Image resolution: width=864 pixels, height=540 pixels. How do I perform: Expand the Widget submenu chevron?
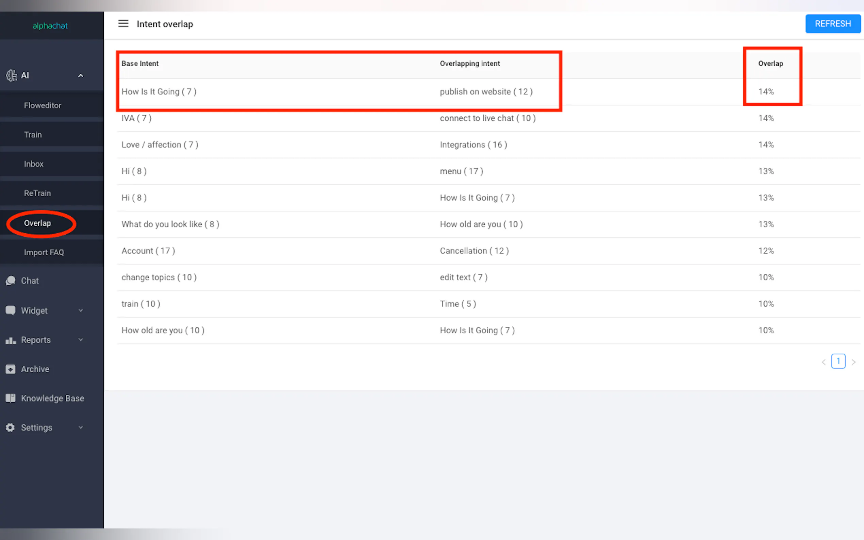coord(81,310)
